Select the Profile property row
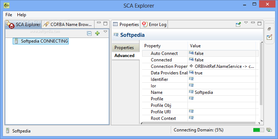The width and height of the screenshot is (278, 139). (x=200, y=99)
